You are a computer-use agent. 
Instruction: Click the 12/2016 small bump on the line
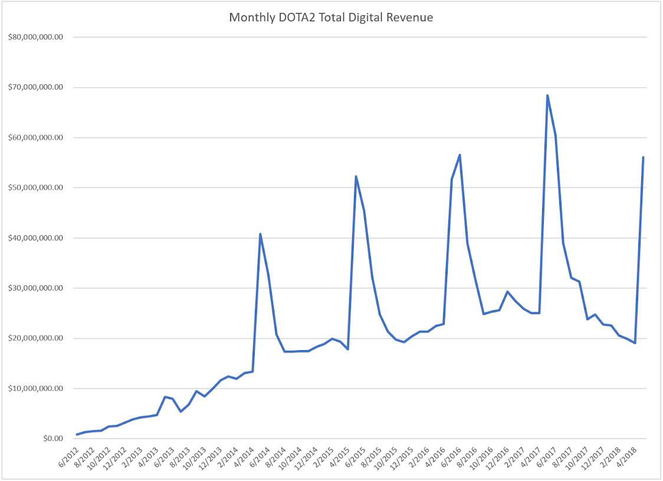(507, 292)
